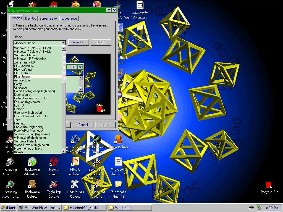Image resolution: width=283 pixels, height=212 pixels.
Task: Open the Recycle Bin icon
Action: [x=269, y=185]
